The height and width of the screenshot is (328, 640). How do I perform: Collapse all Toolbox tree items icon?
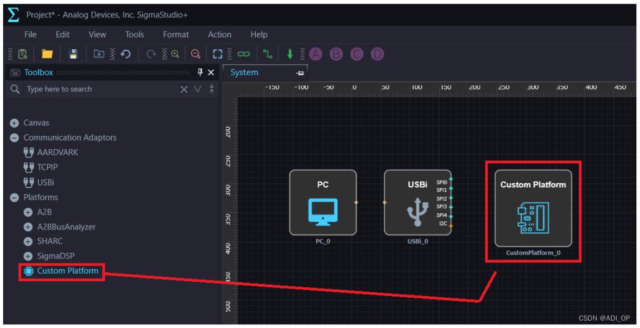click(x=211, y=89)
